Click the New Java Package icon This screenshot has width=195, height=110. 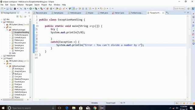(48, 9)
